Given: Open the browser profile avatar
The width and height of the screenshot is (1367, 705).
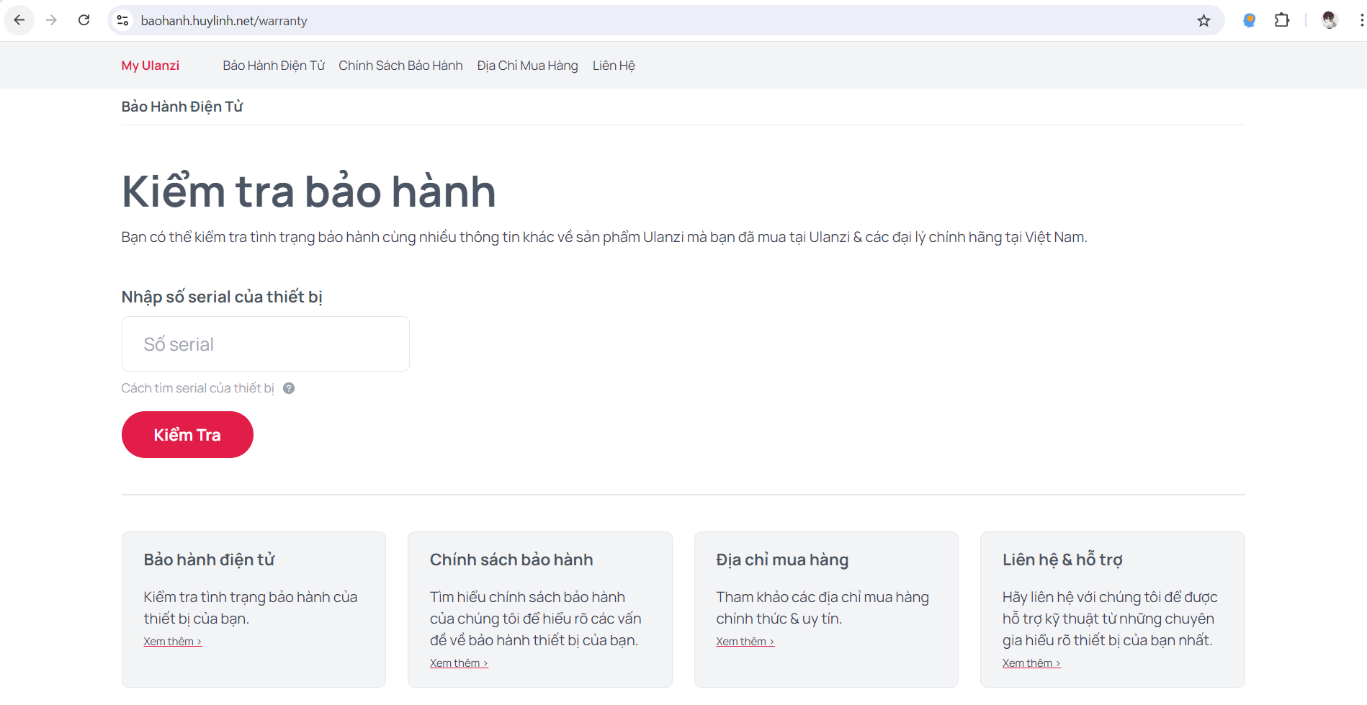Looking at the screenshot, I should click(x=1330, y=21).
